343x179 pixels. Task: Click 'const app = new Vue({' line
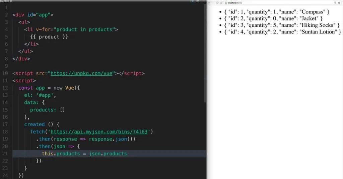pos(49,88)
